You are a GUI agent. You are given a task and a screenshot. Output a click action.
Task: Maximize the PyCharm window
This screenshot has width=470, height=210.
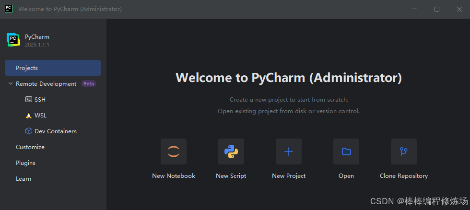click(x=437, y=9)
